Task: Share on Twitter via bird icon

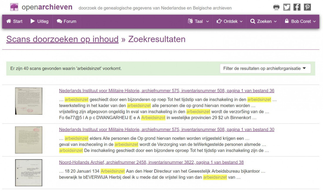Action: tap(287, 7)
